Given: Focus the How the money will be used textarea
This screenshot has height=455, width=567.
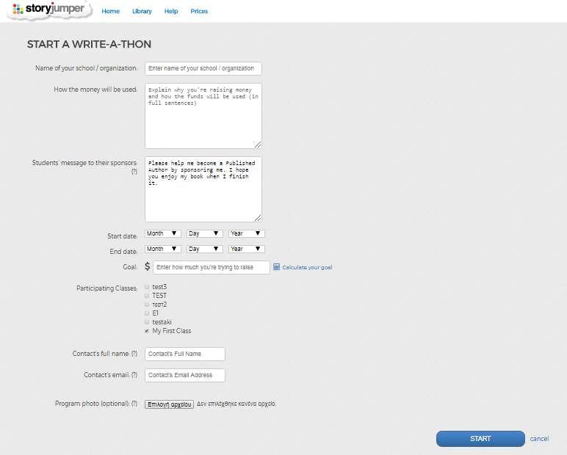Looking at the screenshot, I should [203, 116].
